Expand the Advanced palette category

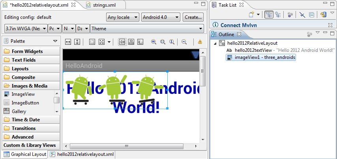tap(31, 137)
